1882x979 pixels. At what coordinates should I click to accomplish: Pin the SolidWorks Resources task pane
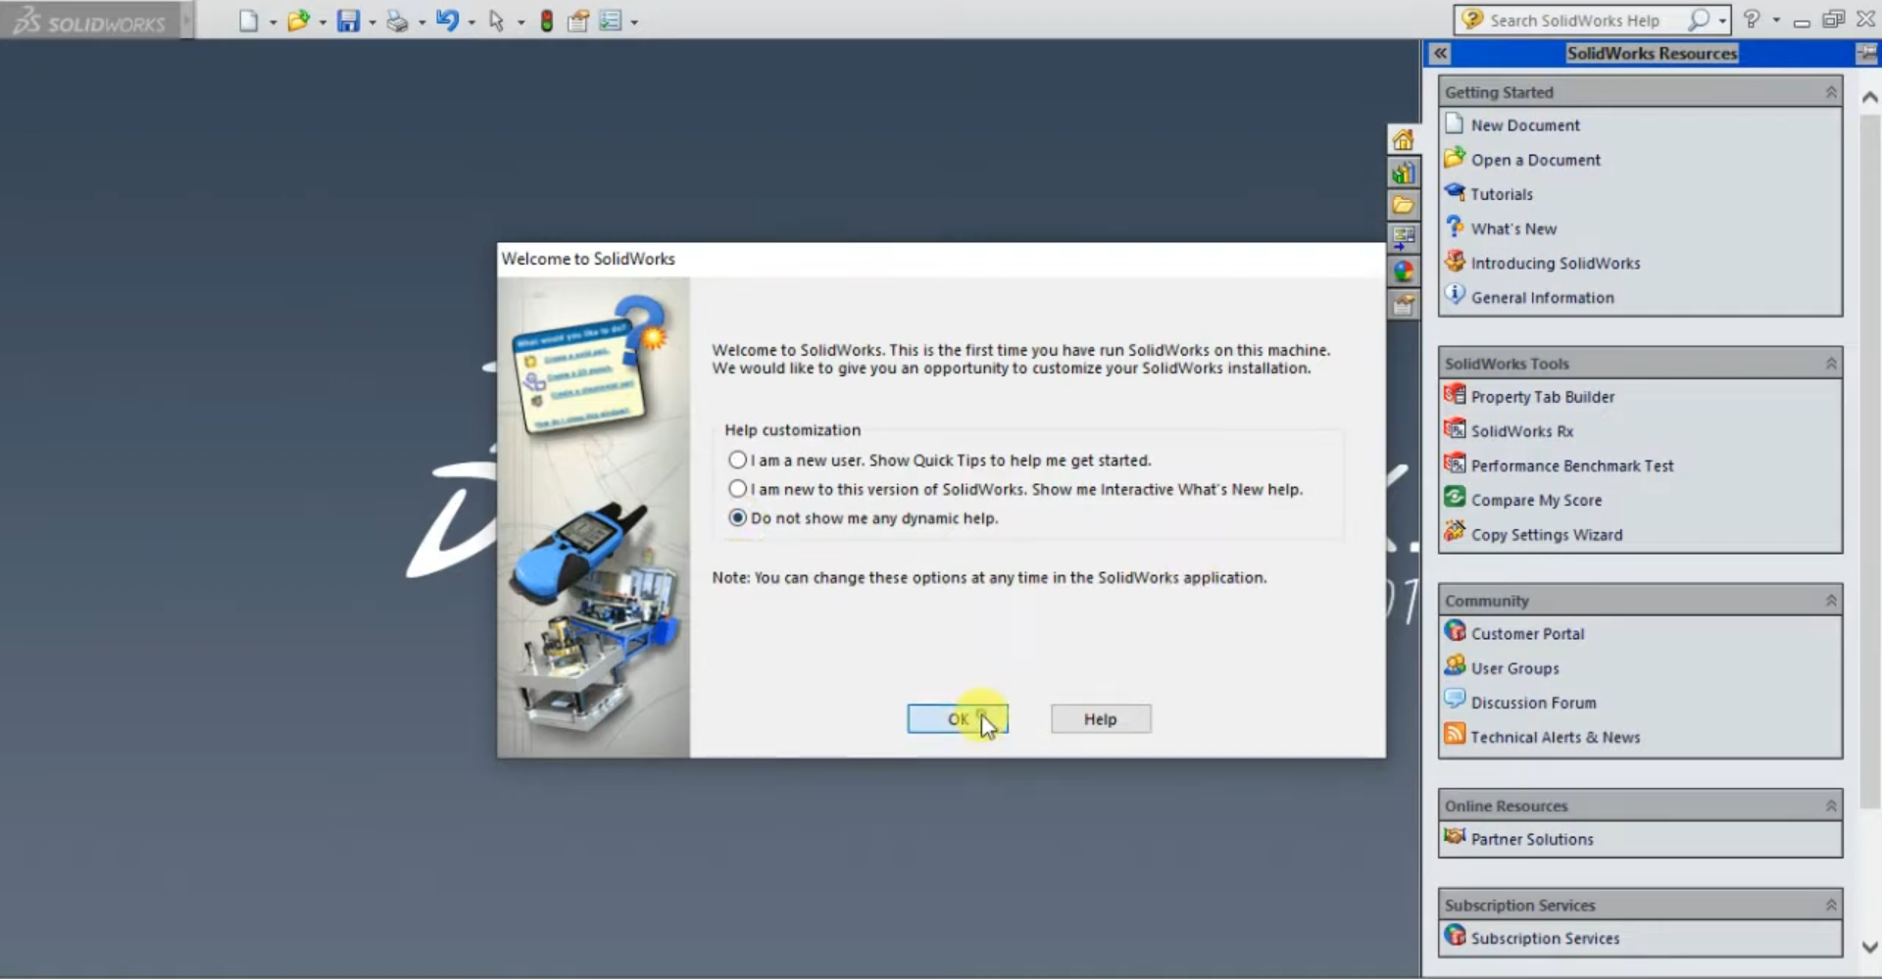(1866, 53)
